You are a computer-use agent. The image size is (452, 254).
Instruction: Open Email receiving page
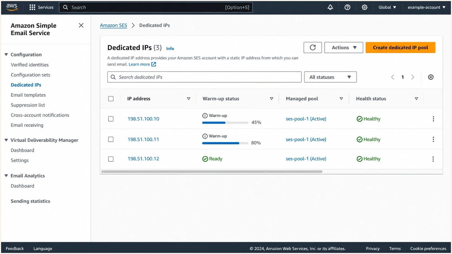coord(27,125)
